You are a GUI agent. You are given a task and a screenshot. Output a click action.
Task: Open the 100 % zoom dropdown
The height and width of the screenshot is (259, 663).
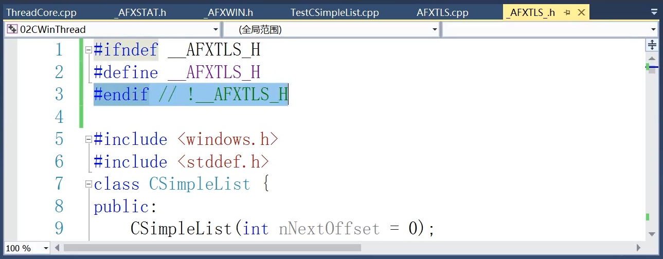click(x=46, y=248)
